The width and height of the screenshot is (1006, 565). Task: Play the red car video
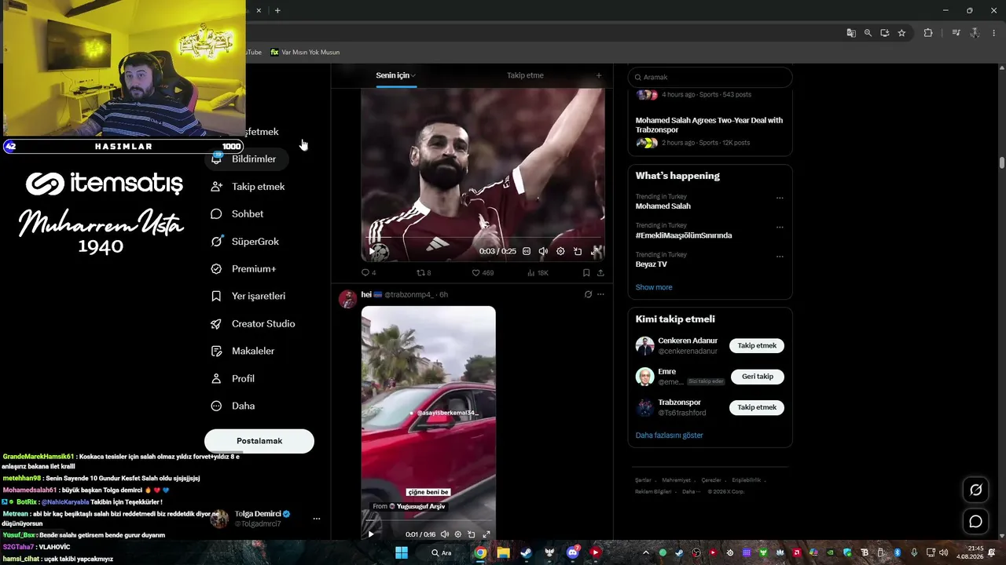(371, 534)
